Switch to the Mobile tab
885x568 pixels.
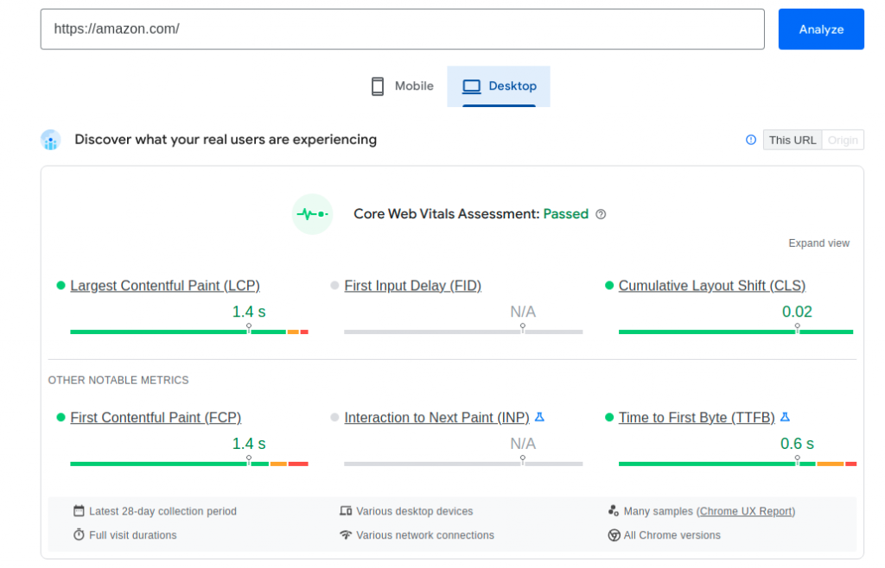pos(403,86)
